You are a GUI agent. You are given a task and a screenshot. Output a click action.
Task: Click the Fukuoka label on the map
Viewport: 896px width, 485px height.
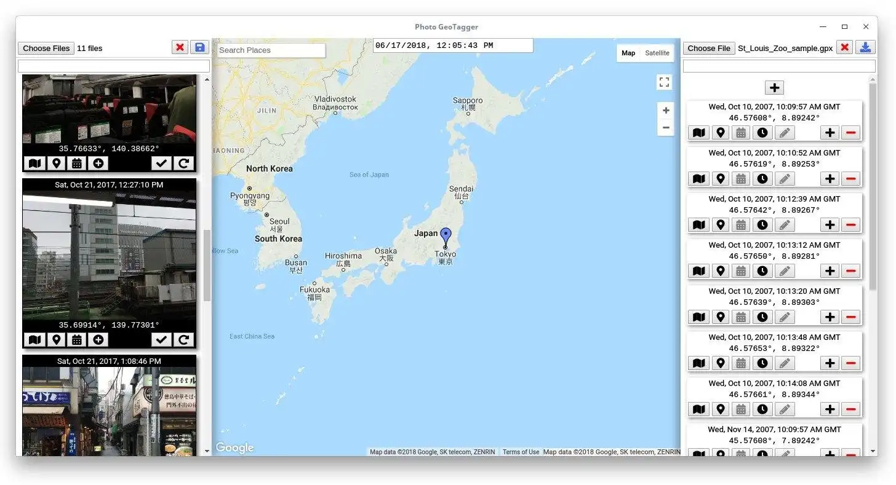[x=314, y=293]
